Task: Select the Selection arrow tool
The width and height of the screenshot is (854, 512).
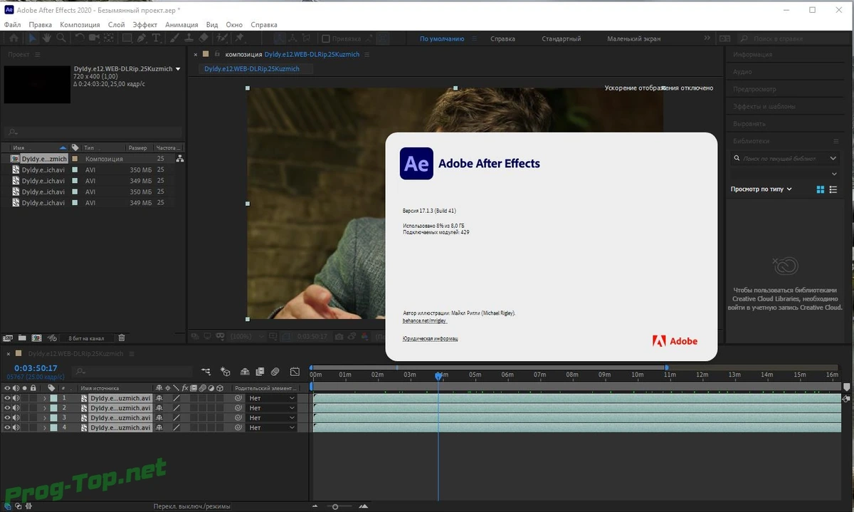Action: [x=33, y=38]
